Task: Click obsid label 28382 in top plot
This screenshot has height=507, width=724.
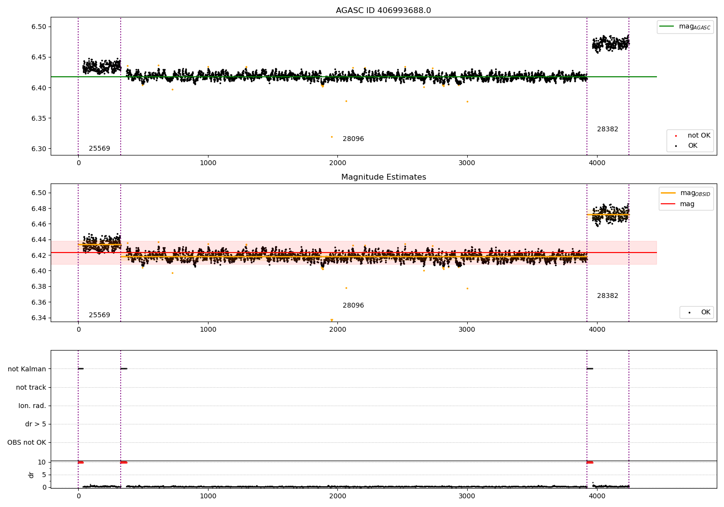Action: (608, 129)
